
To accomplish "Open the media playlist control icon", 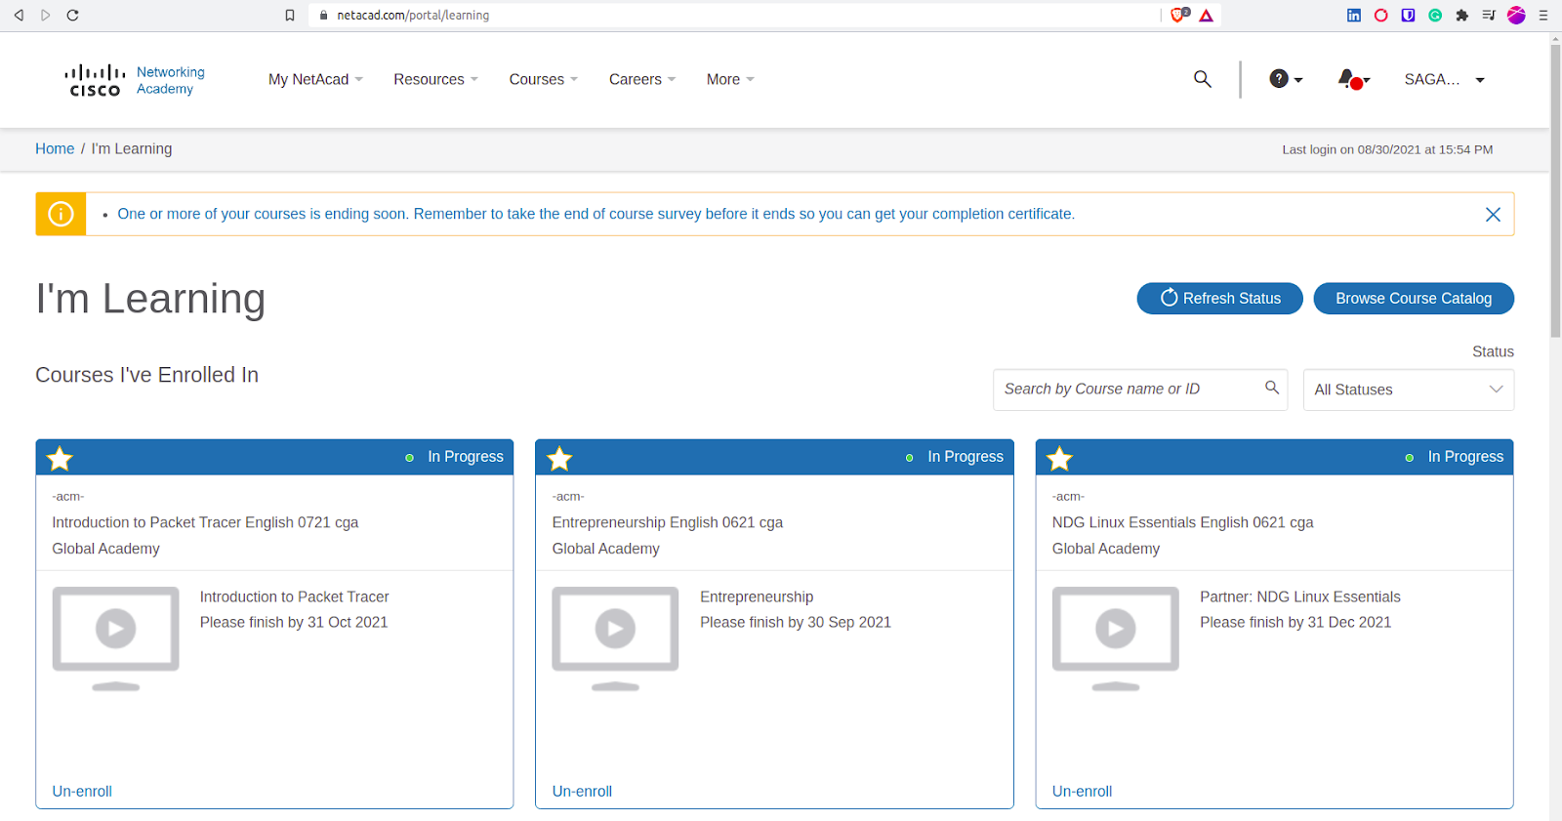I will click(x=1489, y=16).
